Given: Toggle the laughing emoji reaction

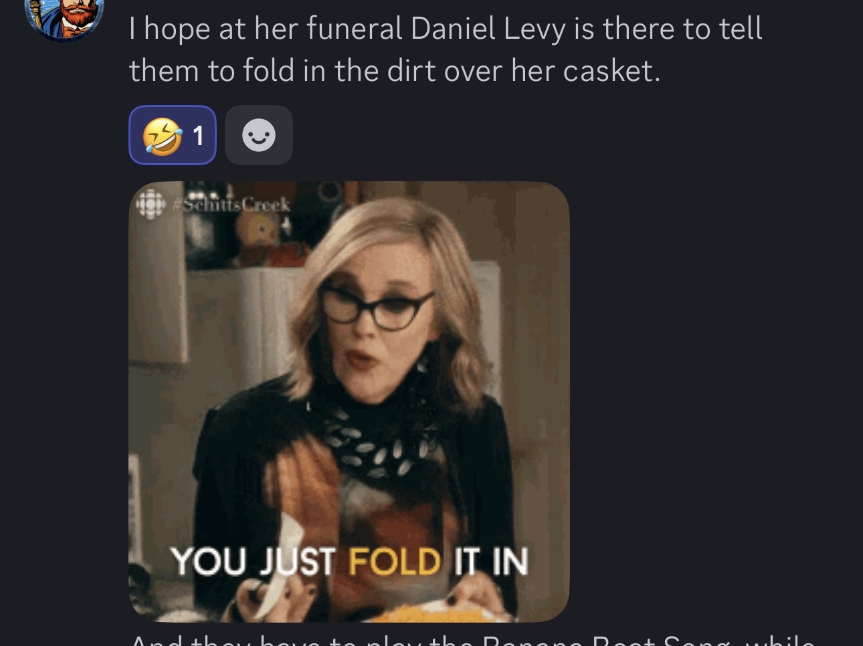Looking at the screenshot, I should point(173,135).
